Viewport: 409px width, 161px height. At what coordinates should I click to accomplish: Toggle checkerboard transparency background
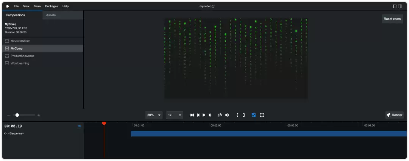(x=254, y=115)
